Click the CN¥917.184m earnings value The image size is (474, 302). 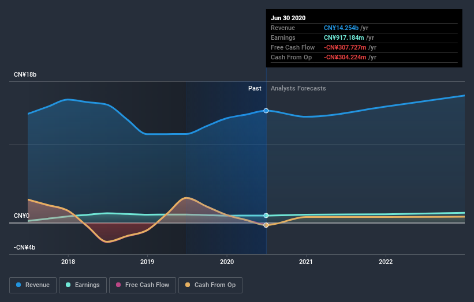[x=344, y=37]
